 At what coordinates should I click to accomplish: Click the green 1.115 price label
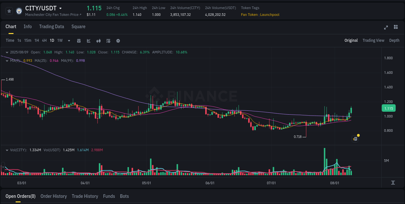pos(388,108)
